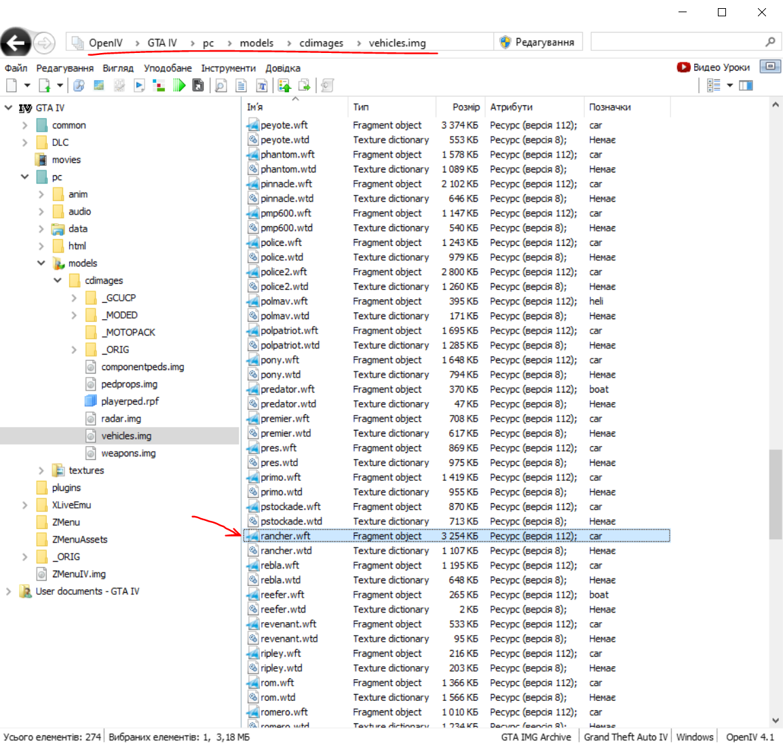Click the page with magnifying glass icon
The width and height of the screenshot is (783, 745).
[221, 86]
